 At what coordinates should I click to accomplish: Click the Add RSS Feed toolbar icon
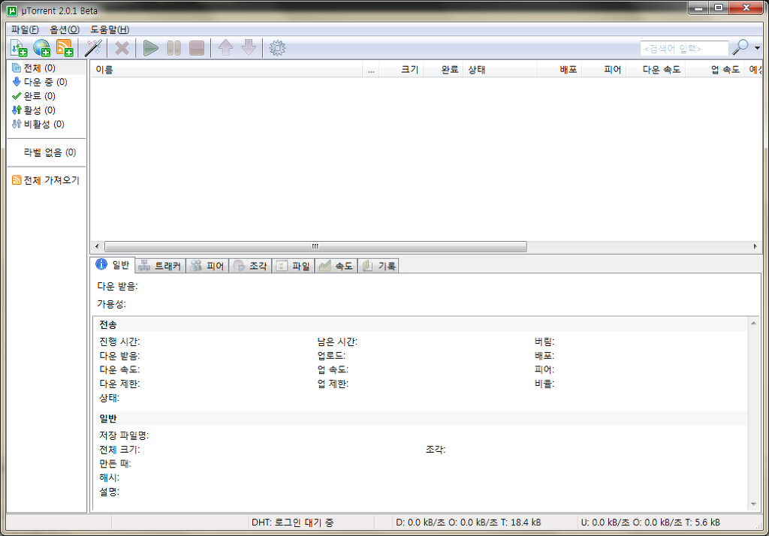65,48
